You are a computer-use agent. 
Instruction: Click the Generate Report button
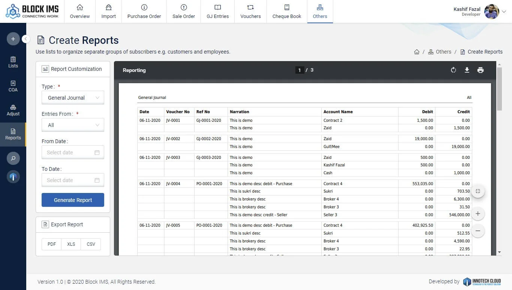tap(73, 200)
